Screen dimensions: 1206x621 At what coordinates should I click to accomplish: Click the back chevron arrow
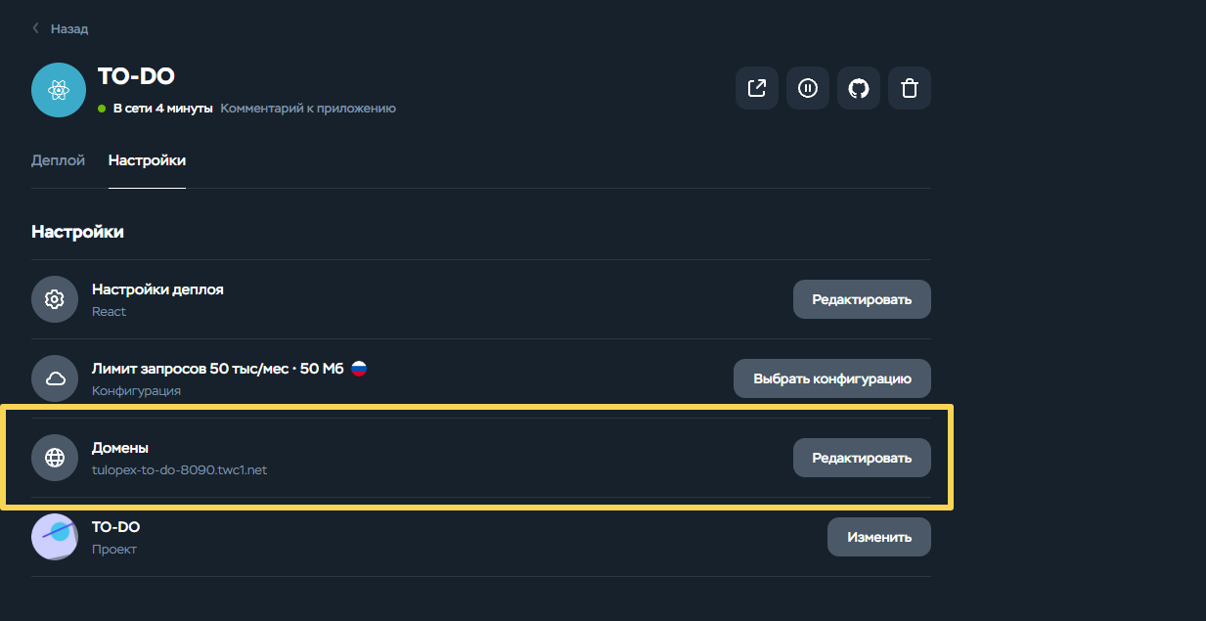(x=36, y=28)
